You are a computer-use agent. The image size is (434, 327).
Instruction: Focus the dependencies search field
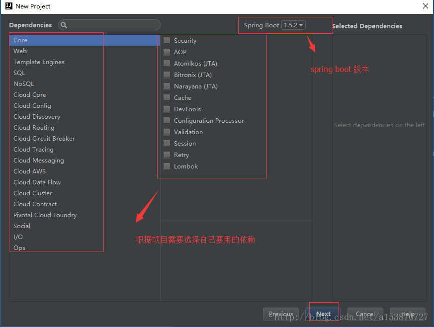click(109, 25)
